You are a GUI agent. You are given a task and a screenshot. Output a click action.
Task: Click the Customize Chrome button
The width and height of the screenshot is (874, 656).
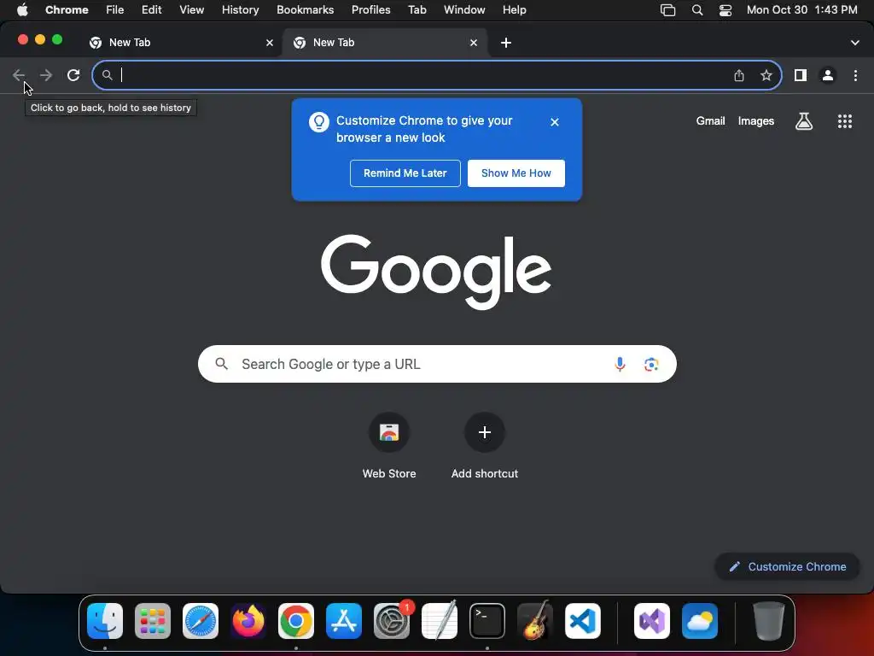click(787, 567)
